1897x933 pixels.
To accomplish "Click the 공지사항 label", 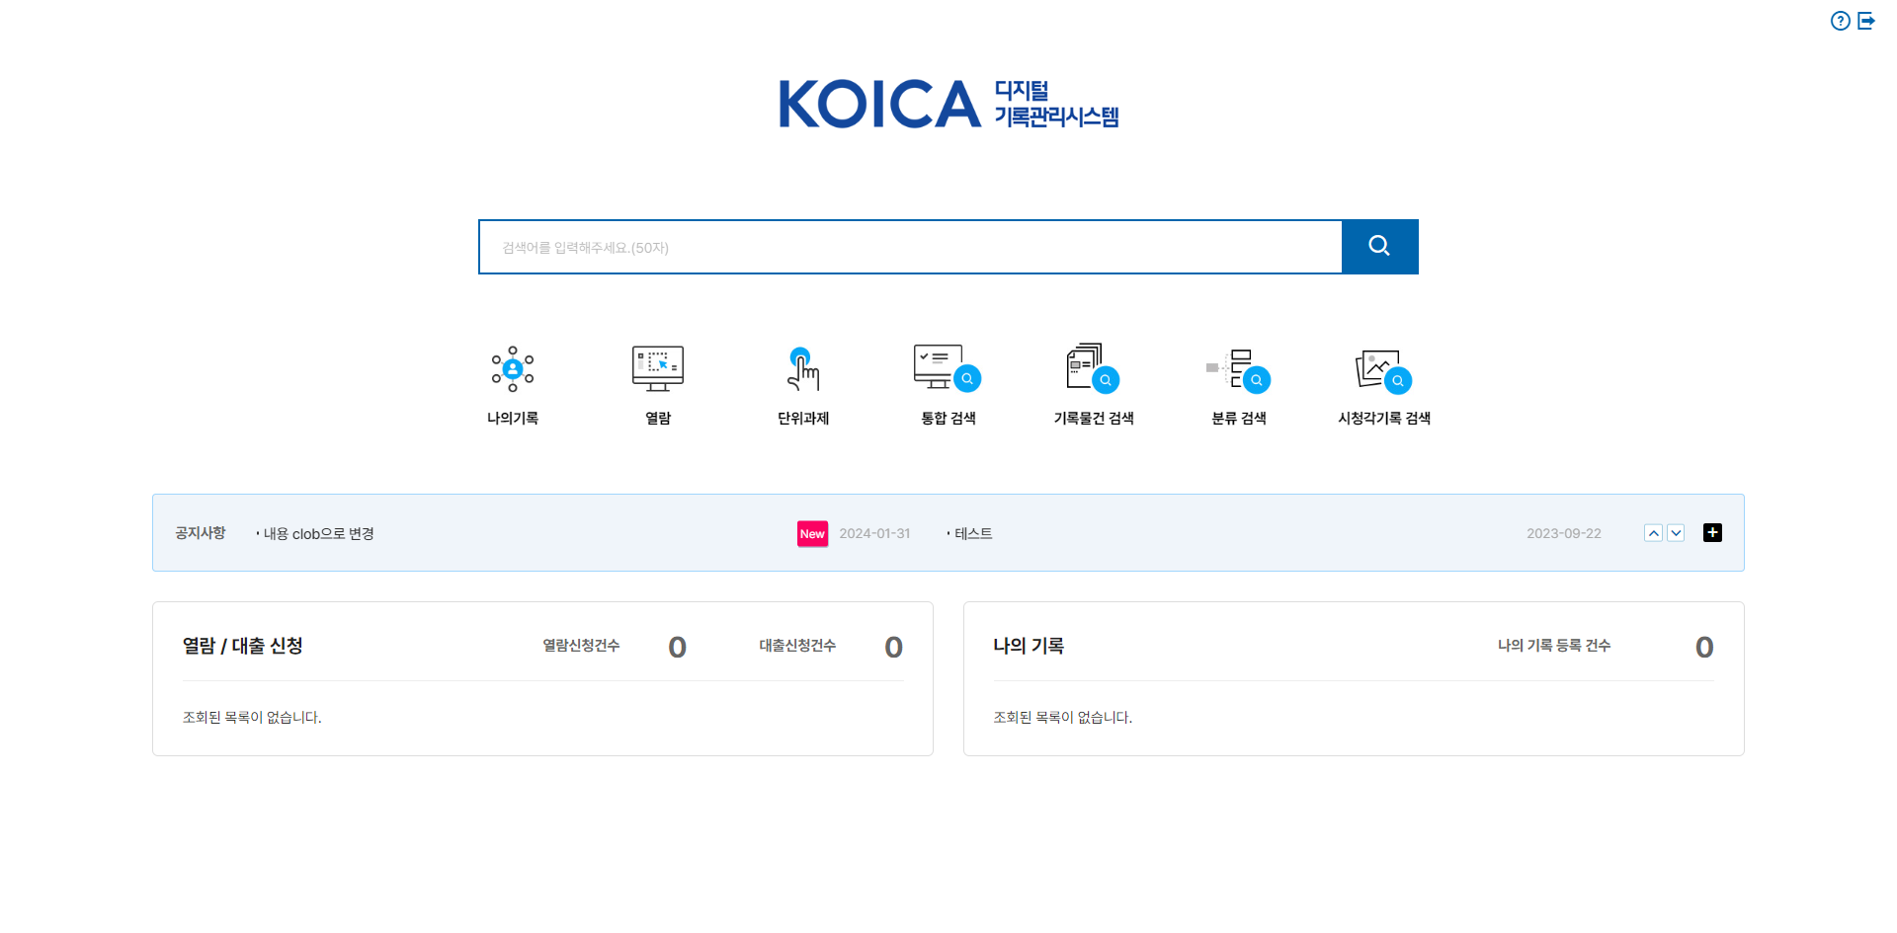I will 201,533.
